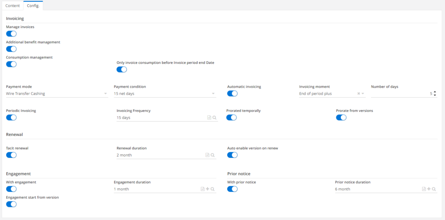The height and width of the screenshot is (220, 445).
Task: Expand the Payment condition dropdown
Action: click(213, 94)
